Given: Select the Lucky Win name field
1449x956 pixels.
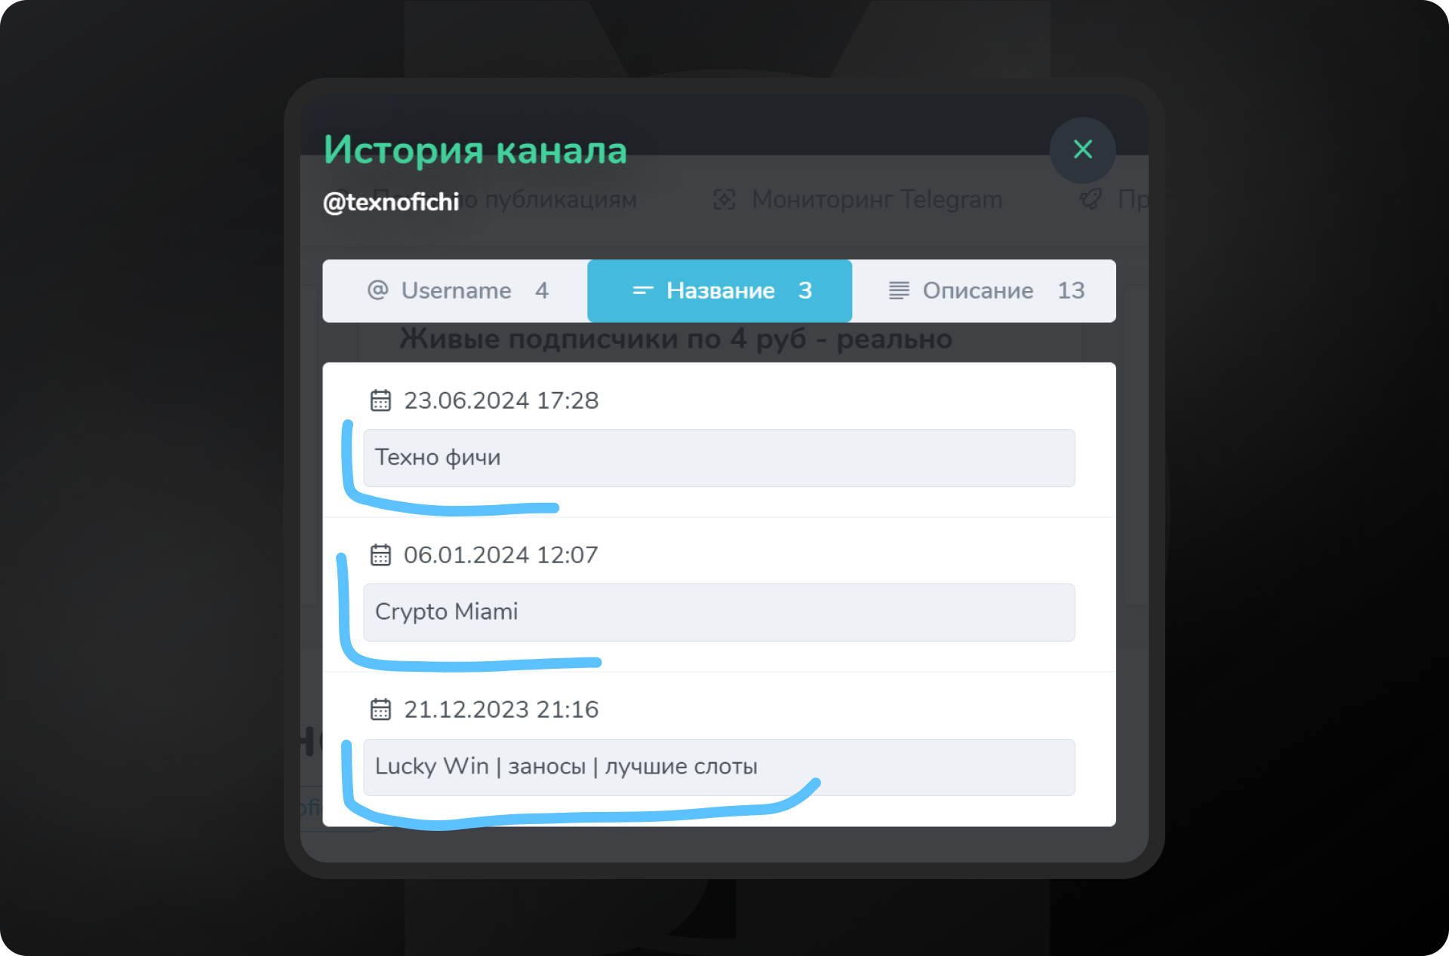Looking at the screenshot, I should click(719, 767).
